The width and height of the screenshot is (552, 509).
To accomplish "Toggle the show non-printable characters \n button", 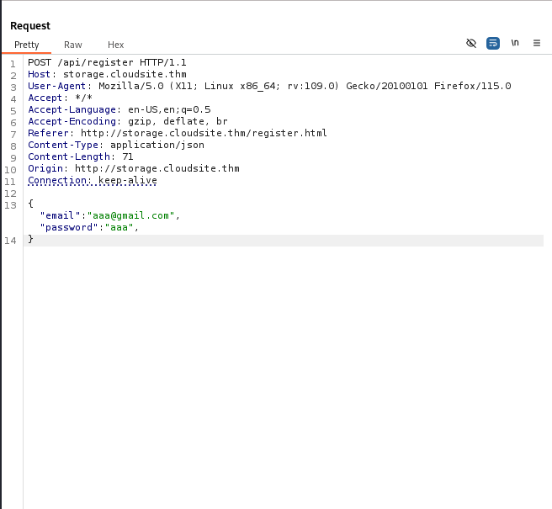I will point(515,43).
